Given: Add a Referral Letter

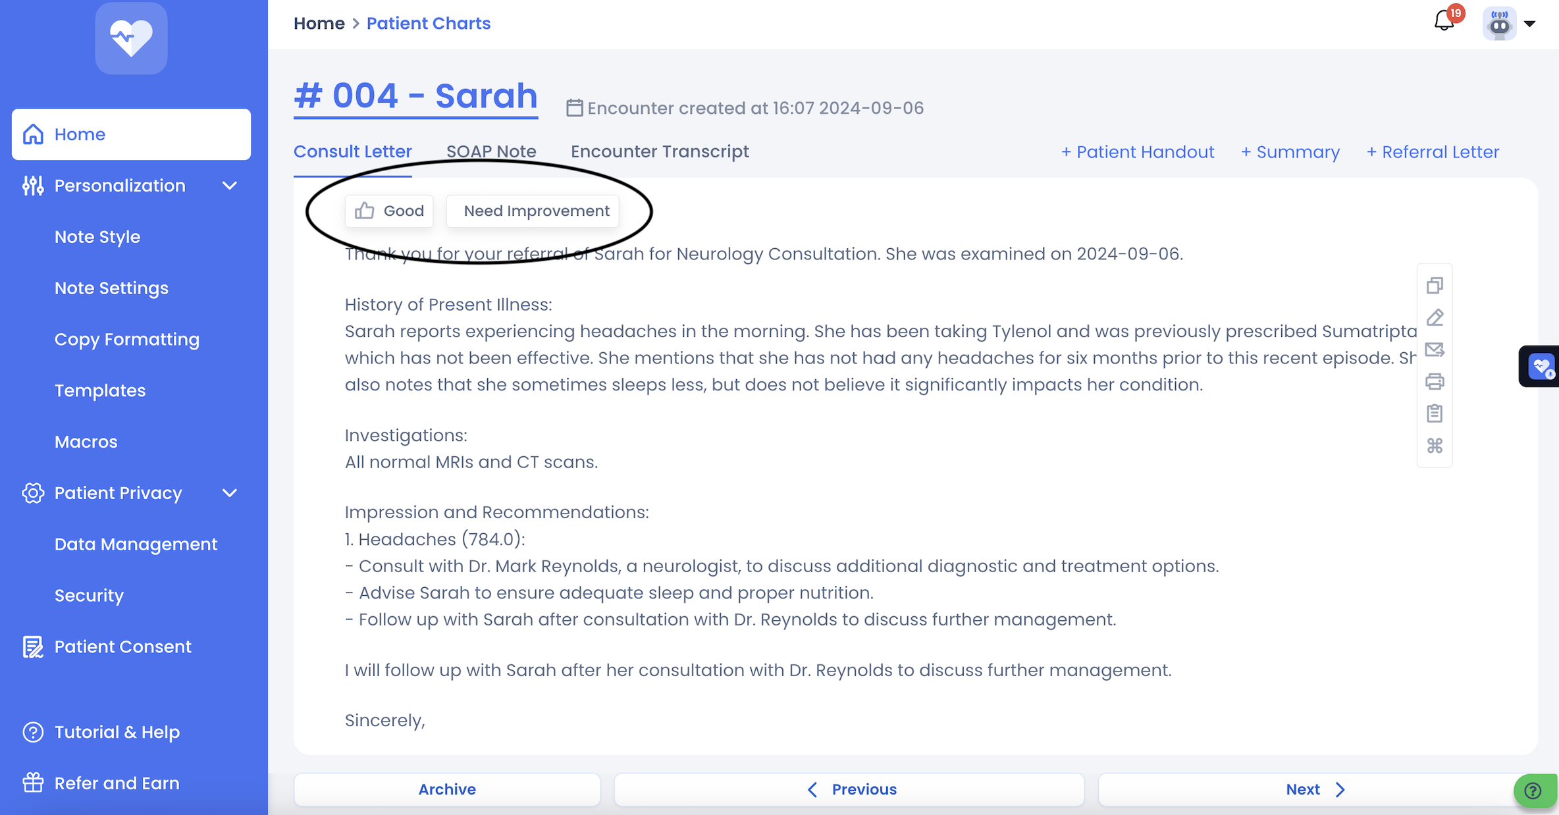Looking at the screenshot, I should pos(1433,152).
